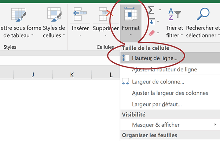The width and height of the screenshot is (220, 141).
Task: Click the Rechercher magnifier icon
Action: [203, 14]
